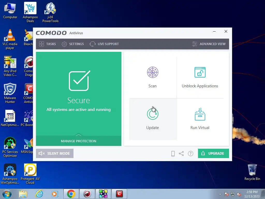Select MSN Explorer desktop shortcut
This screenshot has width=265, height=199.
click(x=27, y=145)
